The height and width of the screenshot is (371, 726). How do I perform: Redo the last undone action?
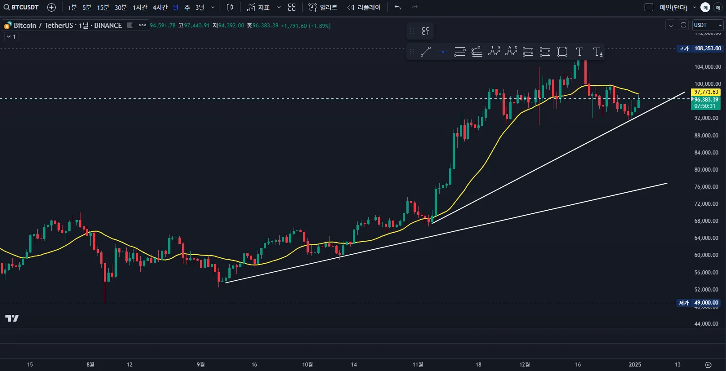coord(414,7)
